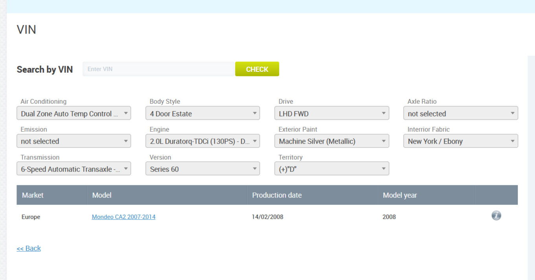Click the Enter VIN input field
The image size is (535, 280).
(159, 69)
